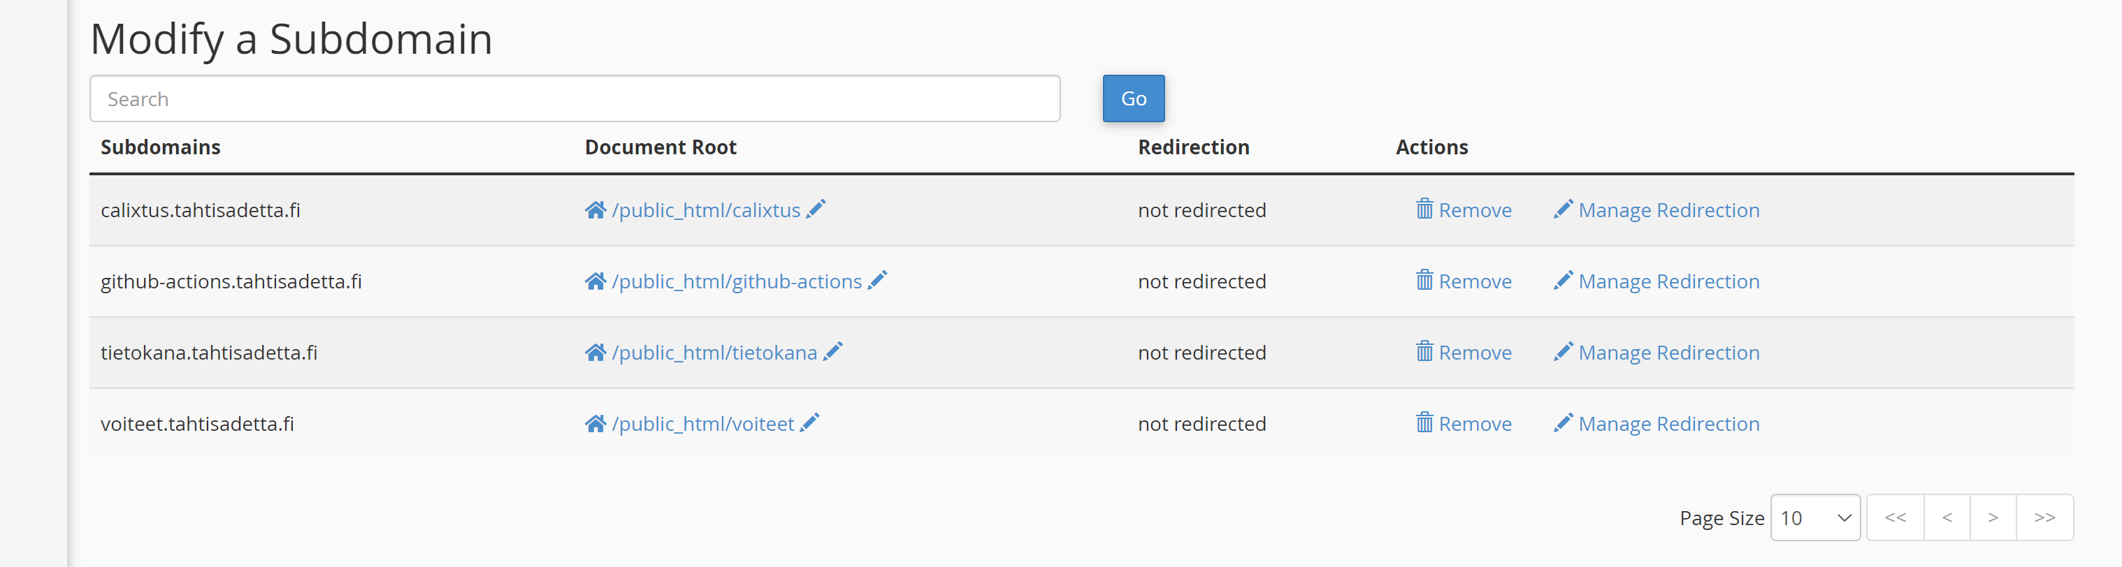This screenshot has width=2122, height=567.
Task: Click the trash icon to remove tietokana subdomain
Action: pyautogui.click(x=1424, y=352)
